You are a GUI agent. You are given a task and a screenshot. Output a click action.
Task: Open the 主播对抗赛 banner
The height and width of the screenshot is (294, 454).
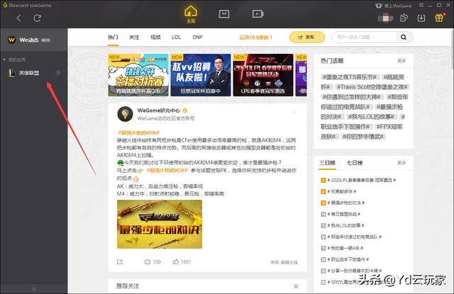(138, 75)
